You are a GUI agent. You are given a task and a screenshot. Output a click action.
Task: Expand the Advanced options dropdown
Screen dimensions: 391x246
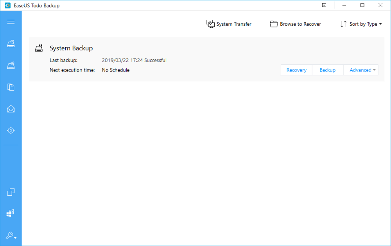click(361, 70)
